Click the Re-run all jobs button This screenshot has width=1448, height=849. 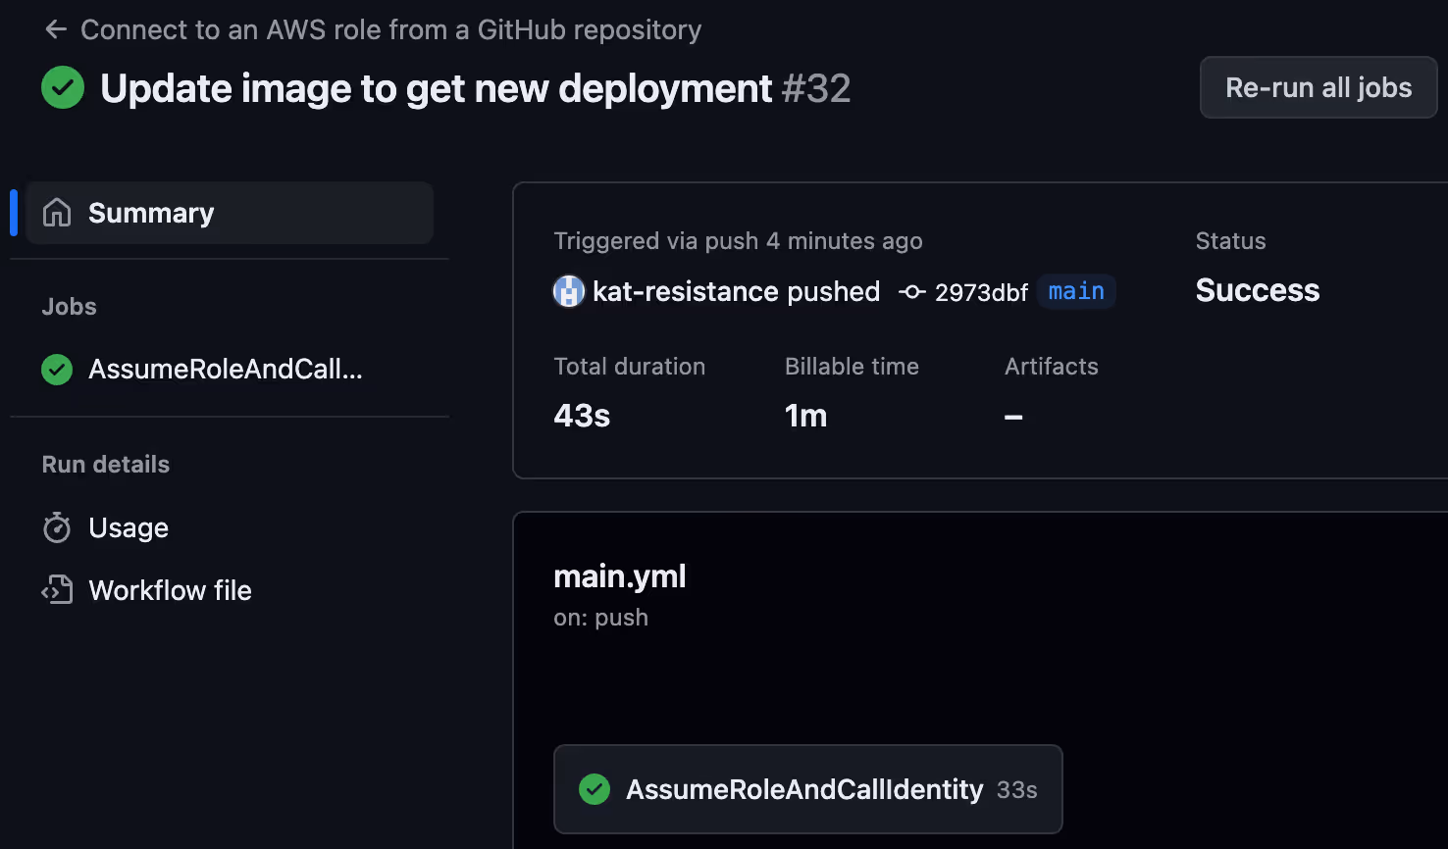(1319, 87)
